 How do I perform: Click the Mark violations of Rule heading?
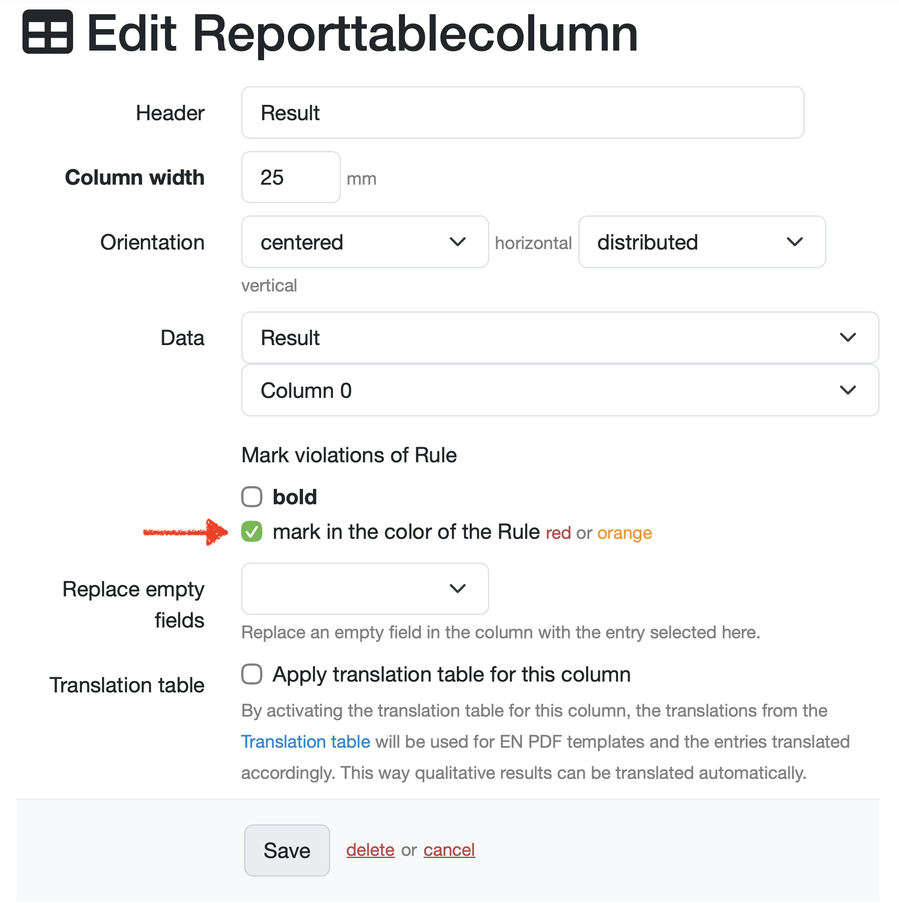pos(349,455)
